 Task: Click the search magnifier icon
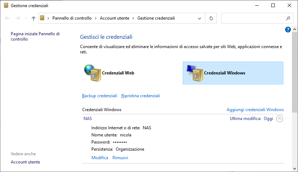click(x=288, y=18)
